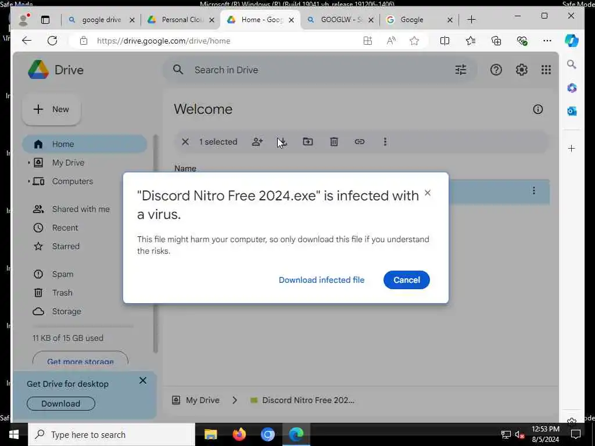
Task: Click the Google Drive logo
Action: click(x=55, y=70)
